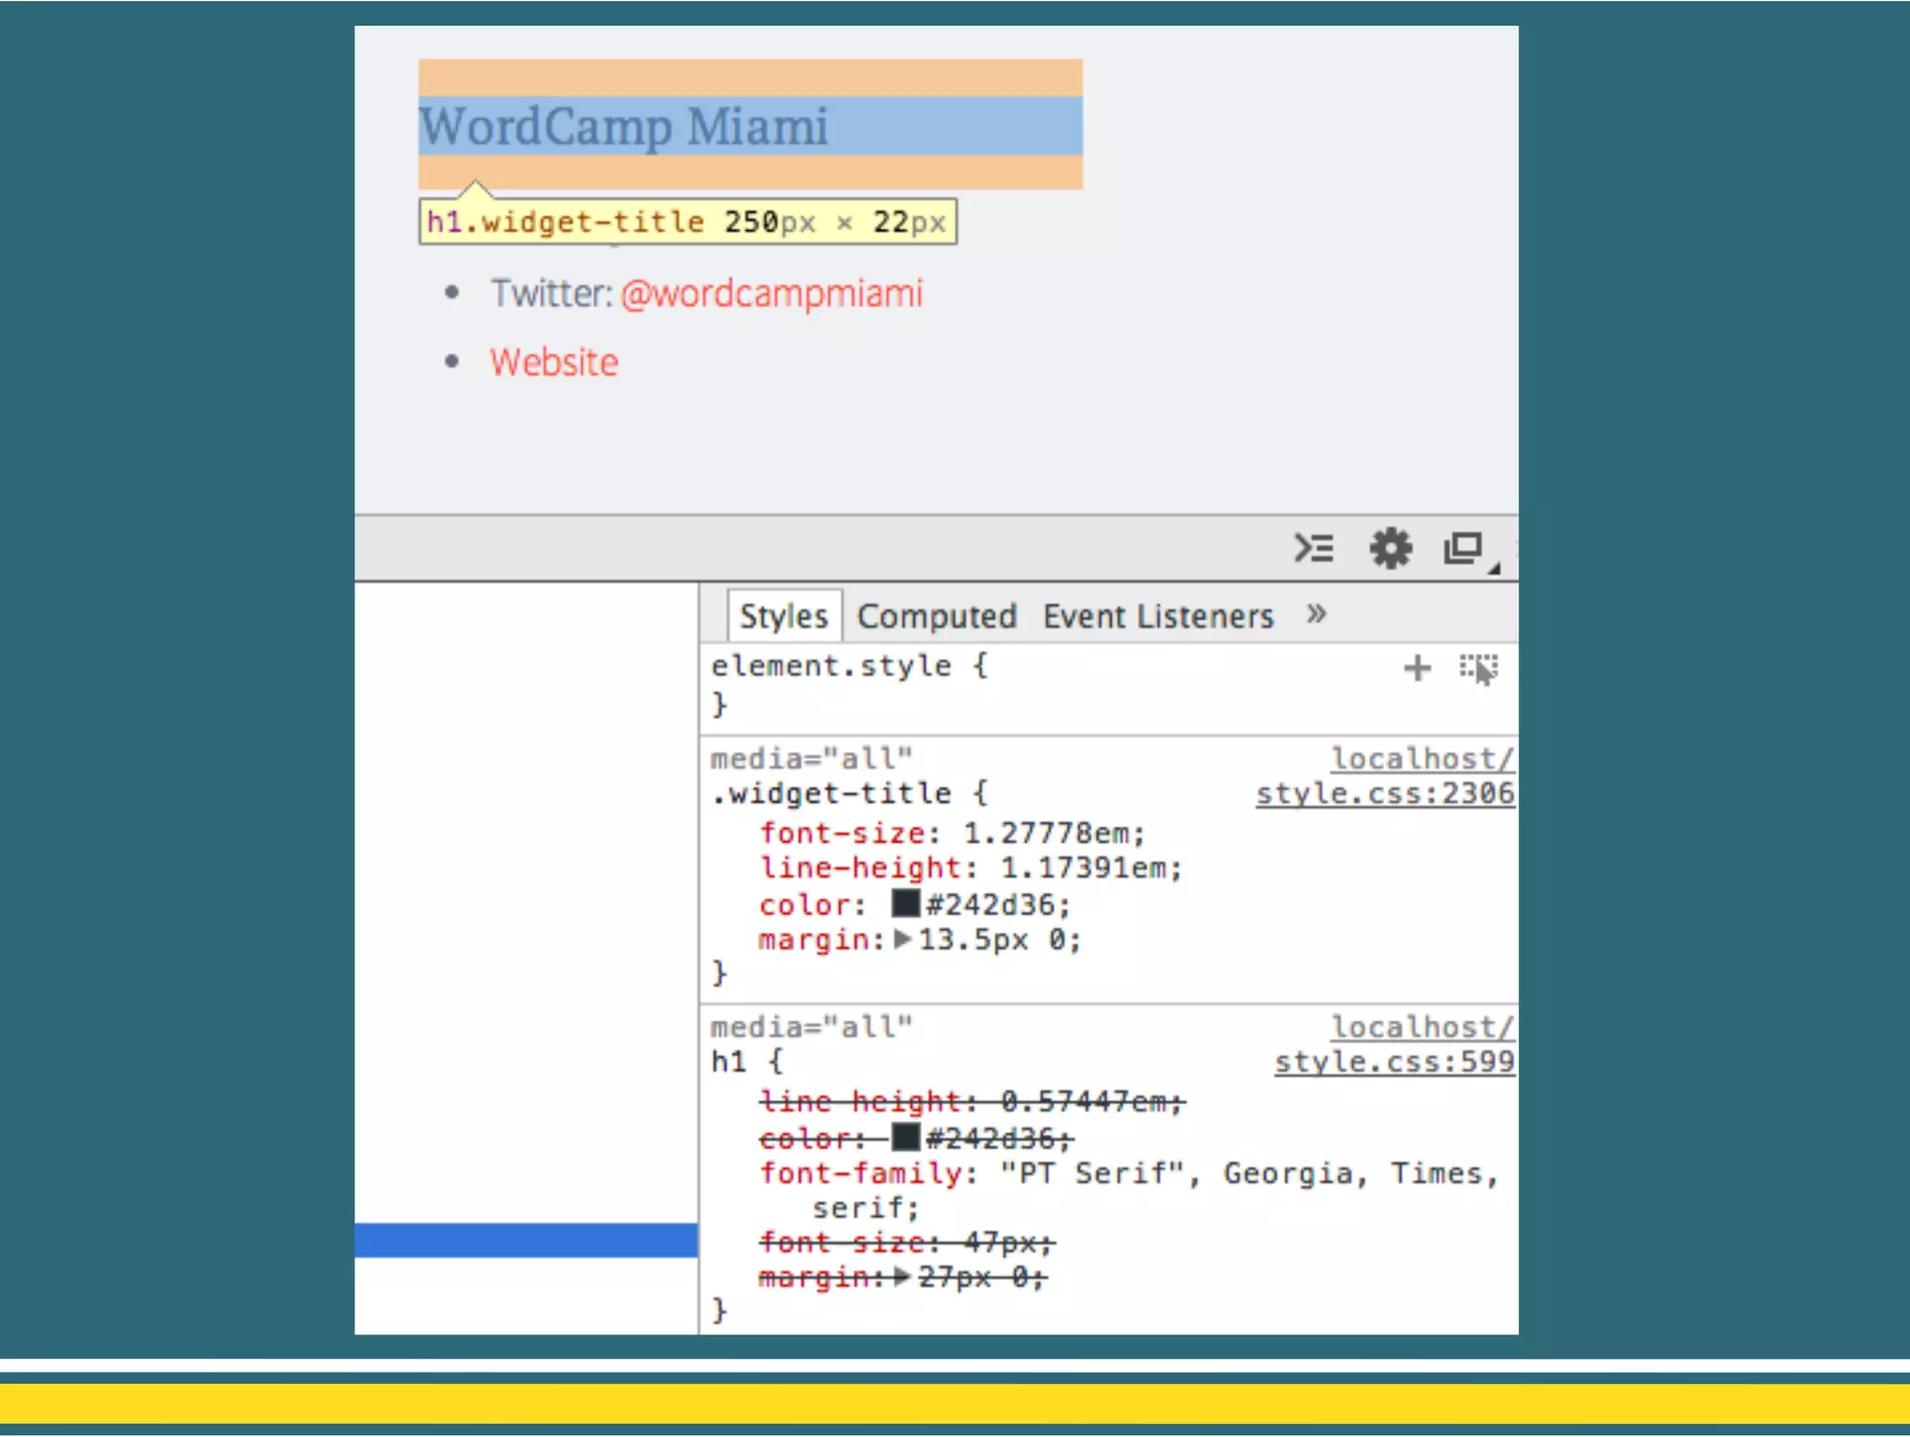Image resolution: width=1910 pixels, height=1437 pixels.
Task: Open struck-through color swatch in h1 rule
Action: pos(905,1137)
